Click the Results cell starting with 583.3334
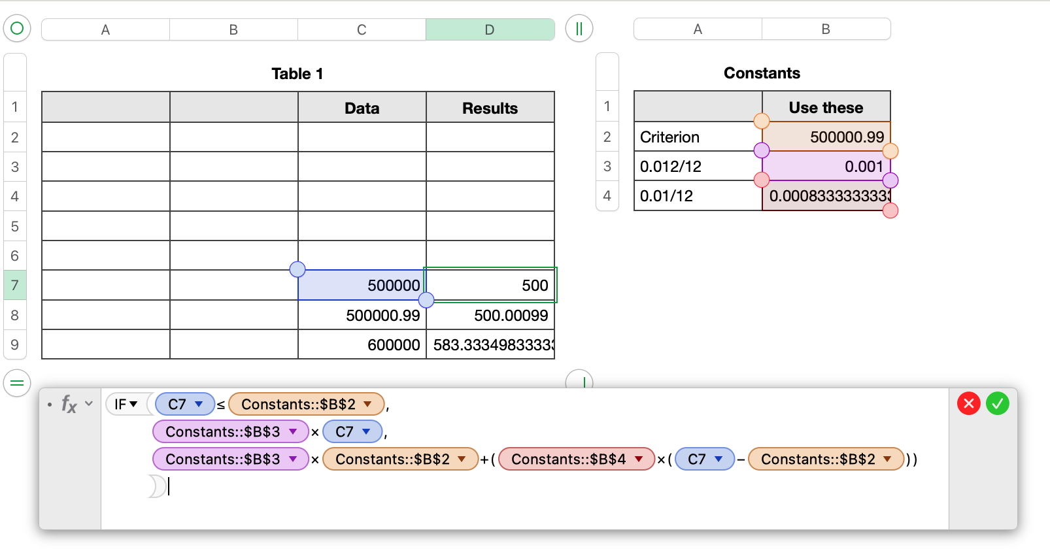 click(x=490, y=344)
